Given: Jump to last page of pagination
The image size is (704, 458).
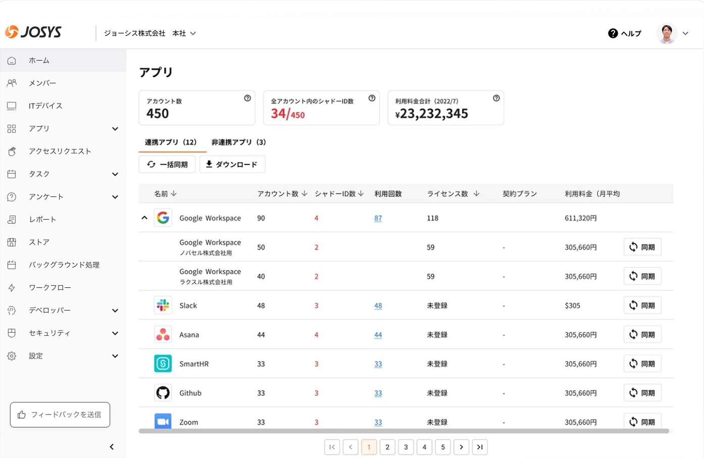Looking at the screenshot, I should coord(480,447).
